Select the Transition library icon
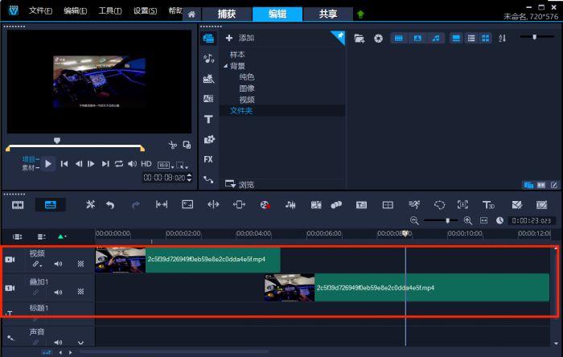Screen dimensions: 563x357 (208, 98)
